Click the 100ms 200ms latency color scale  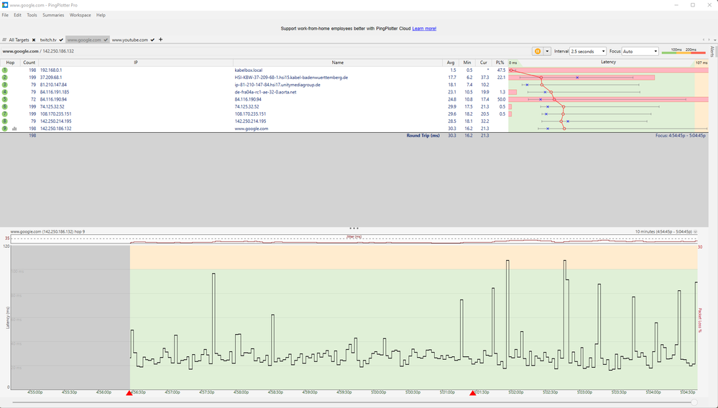coord(684,51)
